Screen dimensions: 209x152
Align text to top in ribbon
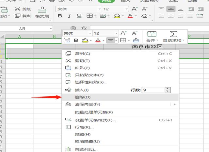pos(161,9)
